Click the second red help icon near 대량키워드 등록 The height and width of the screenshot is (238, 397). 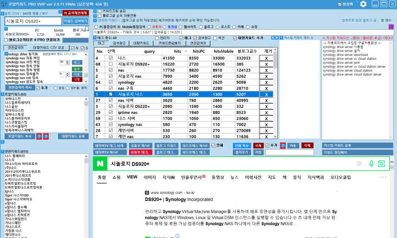click(46, 137)
